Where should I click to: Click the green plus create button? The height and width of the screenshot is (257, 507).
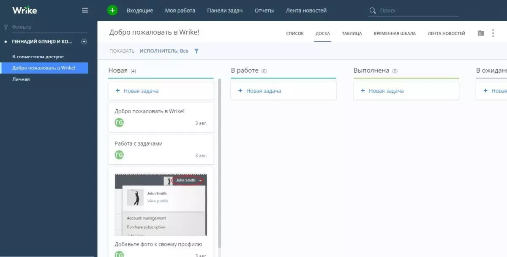[112, 10]
